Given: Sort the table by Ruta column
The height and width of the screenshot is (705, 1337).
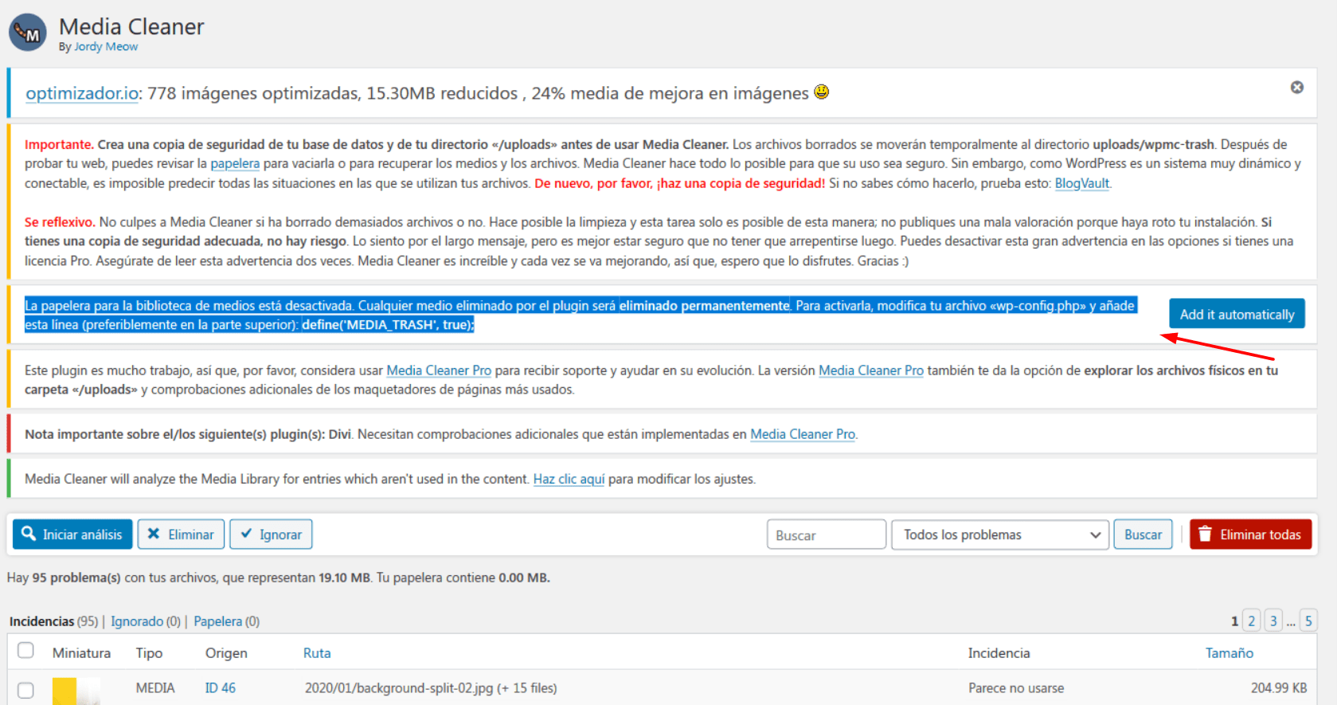Looking at the screenshot, I should (x=317, y=653).
